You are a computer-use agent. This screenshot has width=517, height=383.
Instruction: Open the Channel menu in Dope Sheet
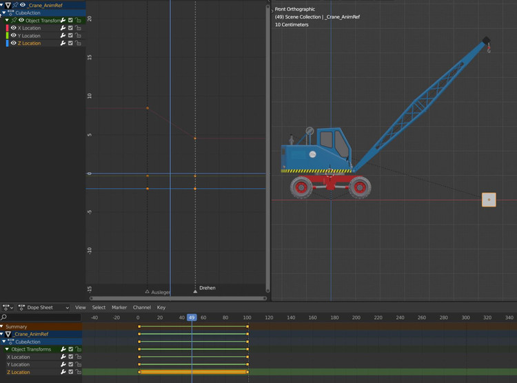tap(142, 307)
